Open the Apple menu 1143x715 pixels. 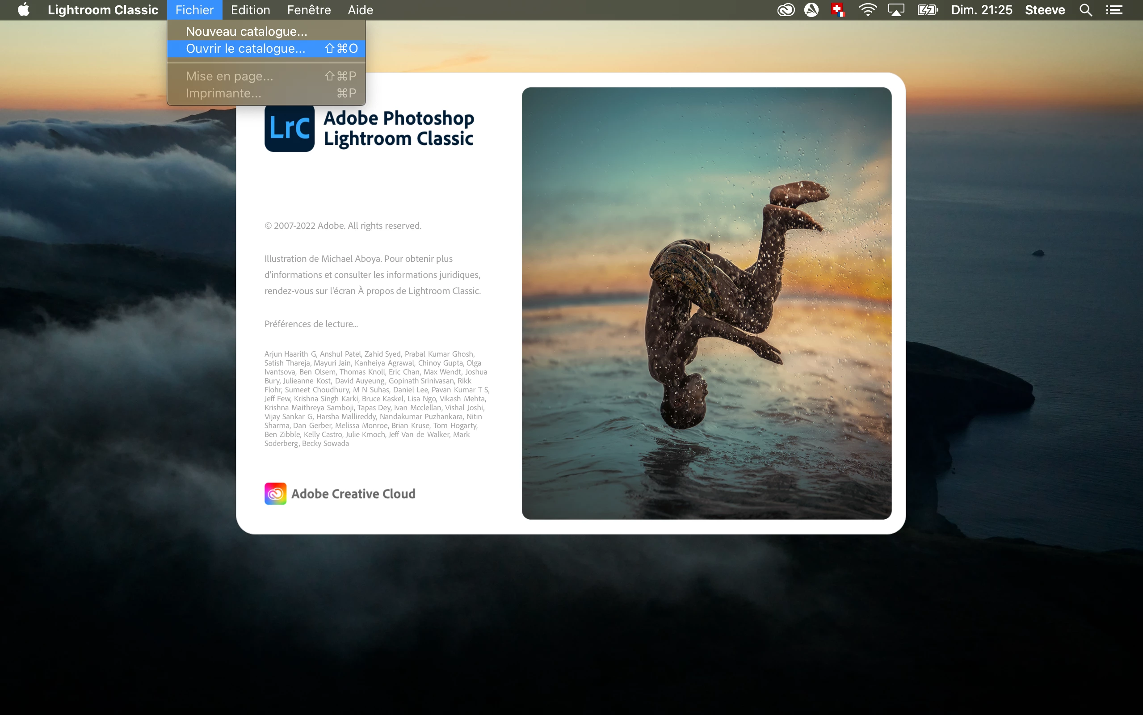point(23,10)
